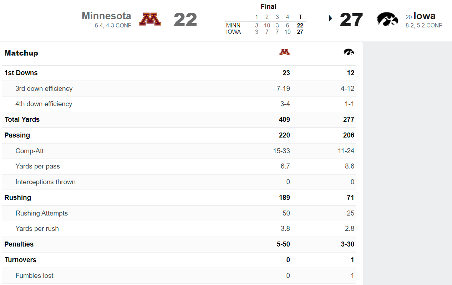Click the Turnovers stat row label
Image resolution: width=452 pixels, height=285 pixels.
[x=20, y=260]
